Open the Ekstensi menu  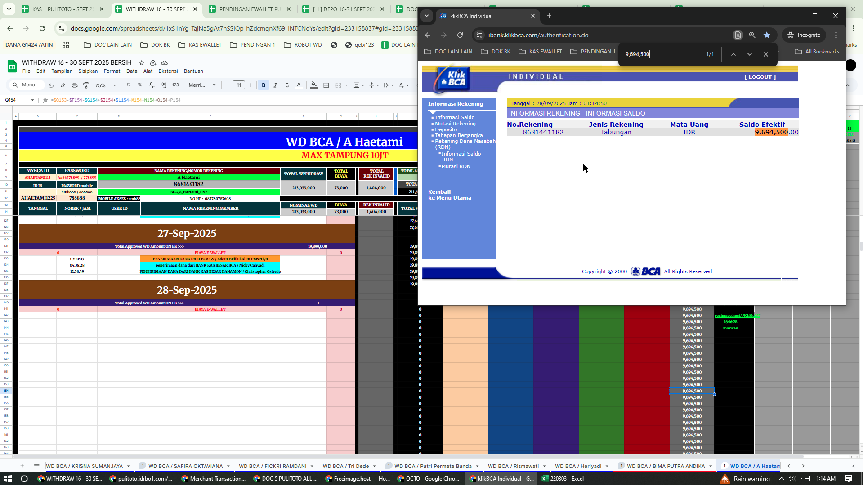[x=168, y=71]
